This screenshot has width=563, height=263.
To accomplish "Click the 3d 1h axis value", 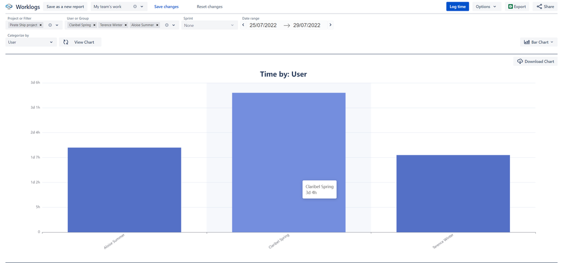I will pyautogui.click(x=35, y=107).
